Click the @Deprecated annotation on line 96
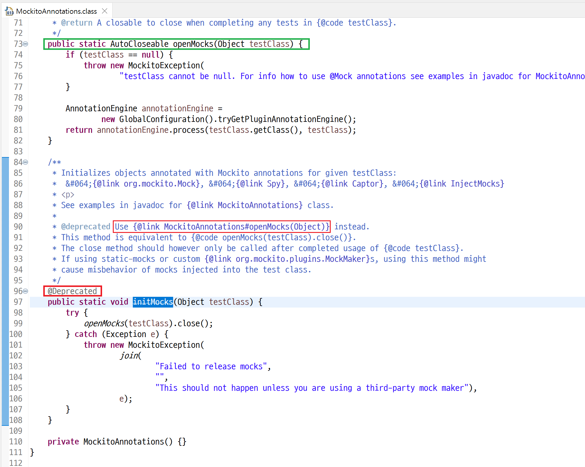This screenshot has width=585, height=467. click(72, 291)
